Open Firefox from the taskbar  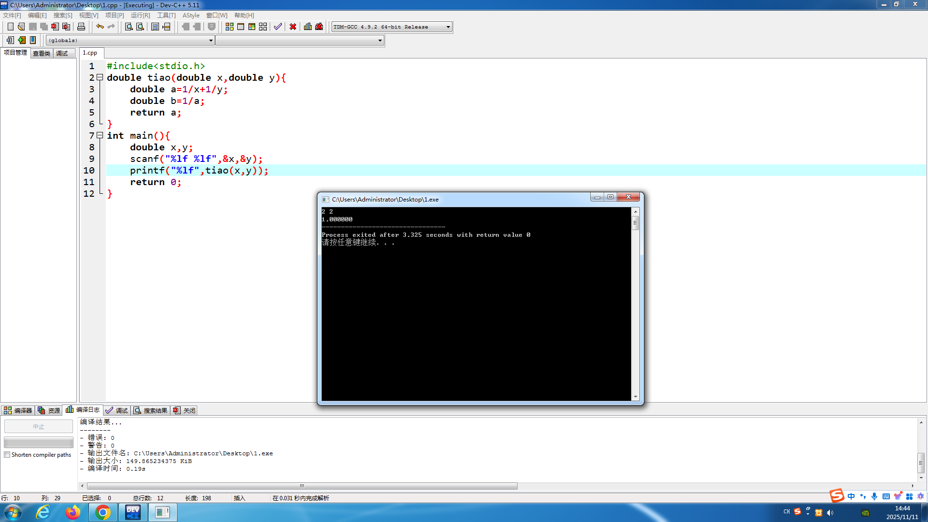(73, 512)
